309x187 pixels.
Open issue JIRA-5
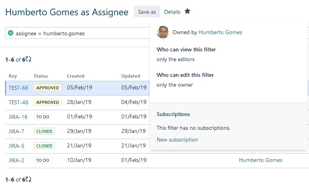coord(17,146)
